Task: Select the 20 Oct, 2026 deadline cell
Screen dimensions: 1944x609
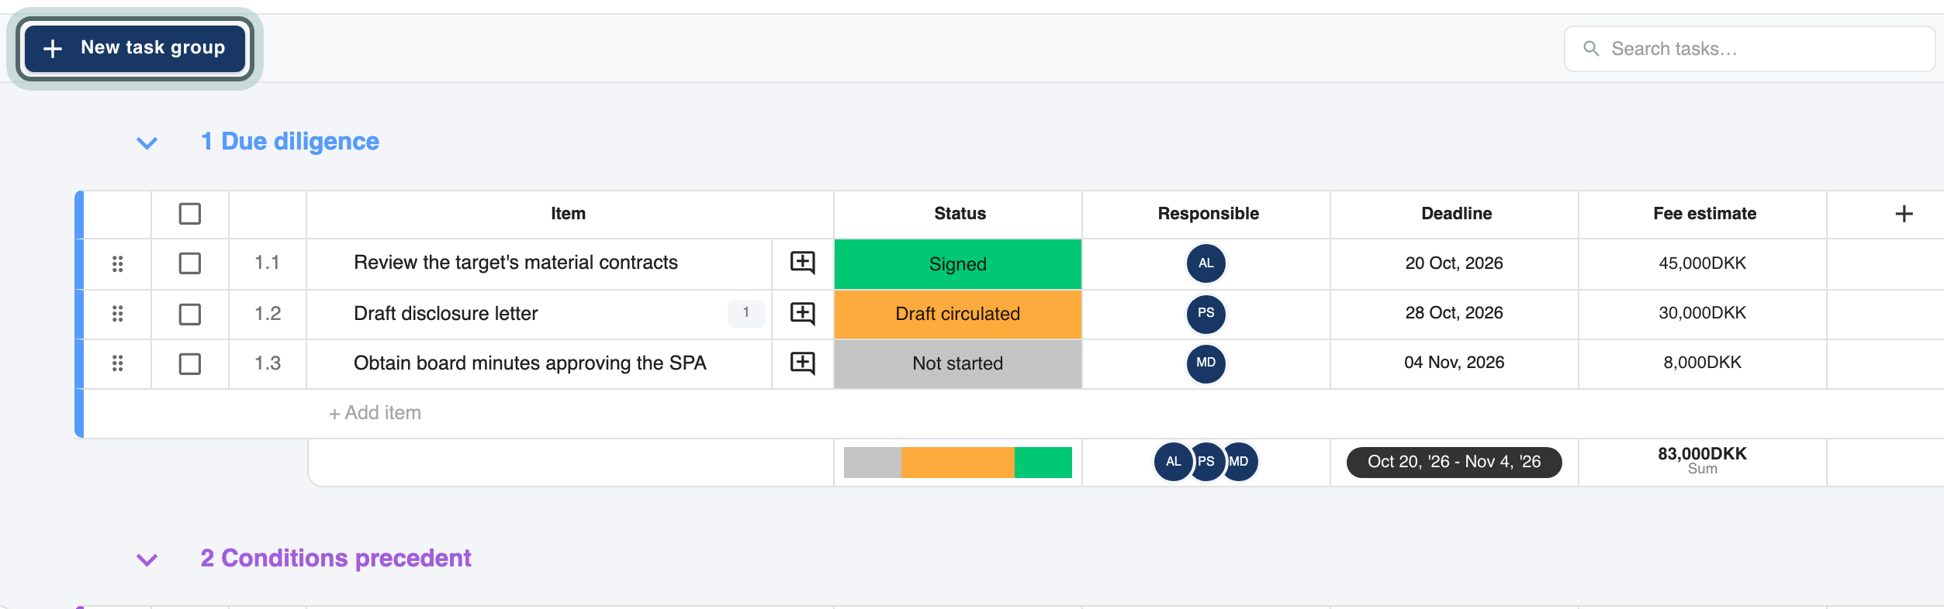Action: pos(1454,263)
